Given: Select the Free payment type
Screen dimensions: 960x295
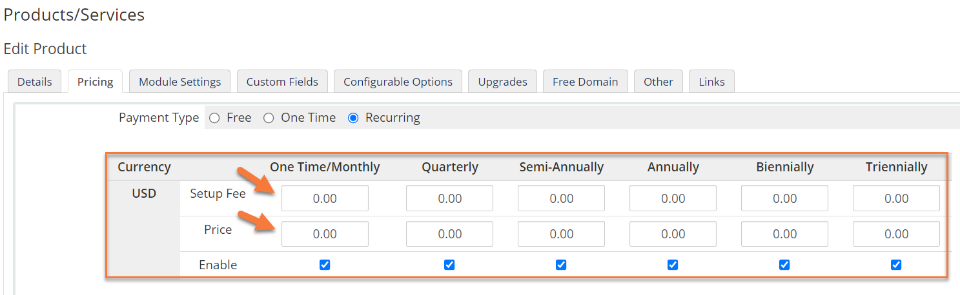Looking at the screenshot, I should pos(215,118).
